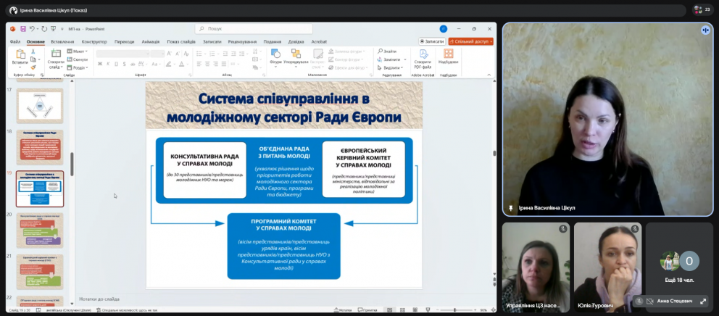Expand the Макет layout dropdown
The height and width of the screenshot is (316, 719).
pyautogui.click(x=78, y=51)
